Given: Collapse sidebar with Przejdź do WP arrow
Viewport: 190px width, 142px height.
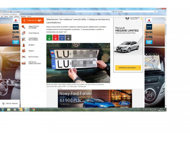Looking at the screenshot, I should [x=24, y=20].
